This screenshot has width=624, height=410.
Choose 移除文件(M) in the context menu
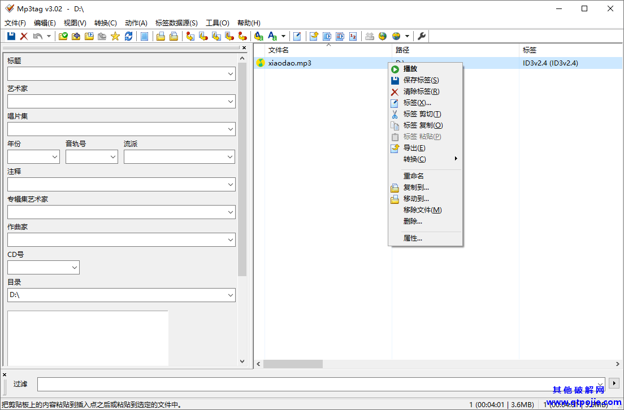tap(425, 210)
